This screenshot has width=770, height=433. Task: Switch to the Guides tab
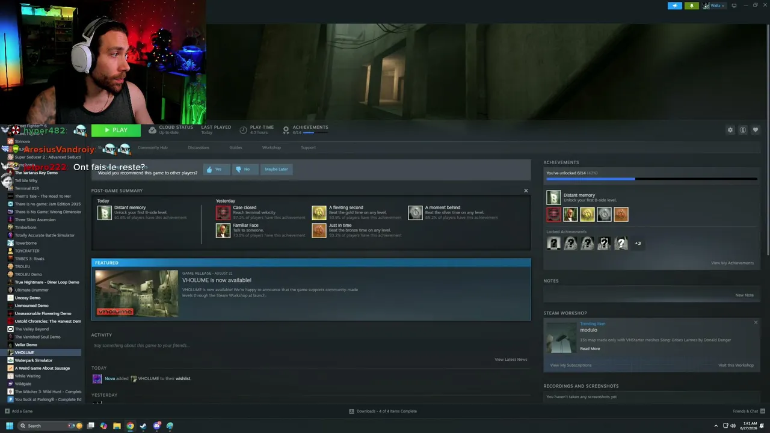tap(236, 147)
